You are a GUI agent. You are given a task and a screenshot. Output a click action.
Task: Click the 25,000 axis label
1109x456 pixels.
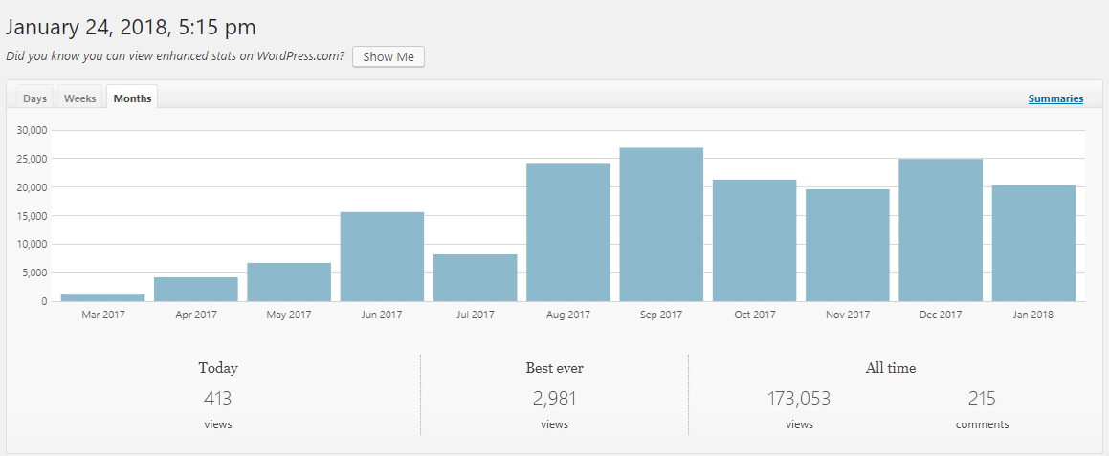32,159
